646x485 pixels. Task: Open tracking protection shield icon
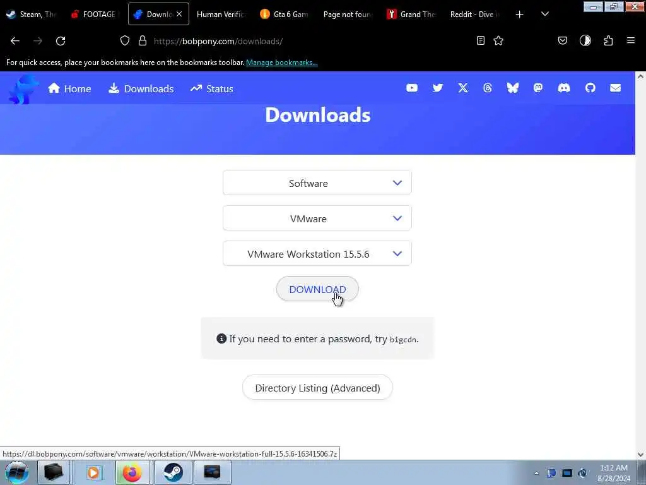pyautogui.click(x=125, y=40)
